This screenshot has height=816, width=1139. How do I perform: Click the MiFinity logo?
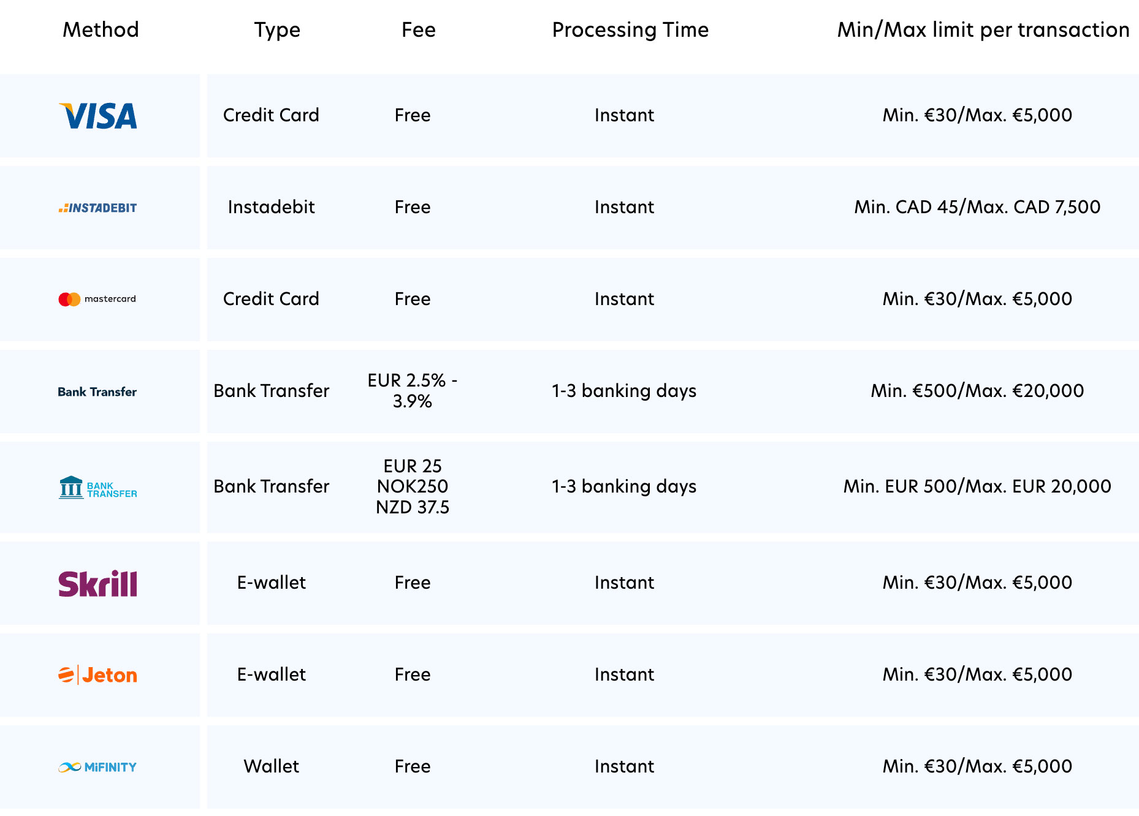[97, 767]
